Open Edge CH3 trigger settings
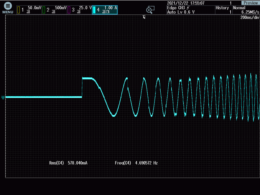The height and width of the screenshot is (195, 260). [191, 10]
